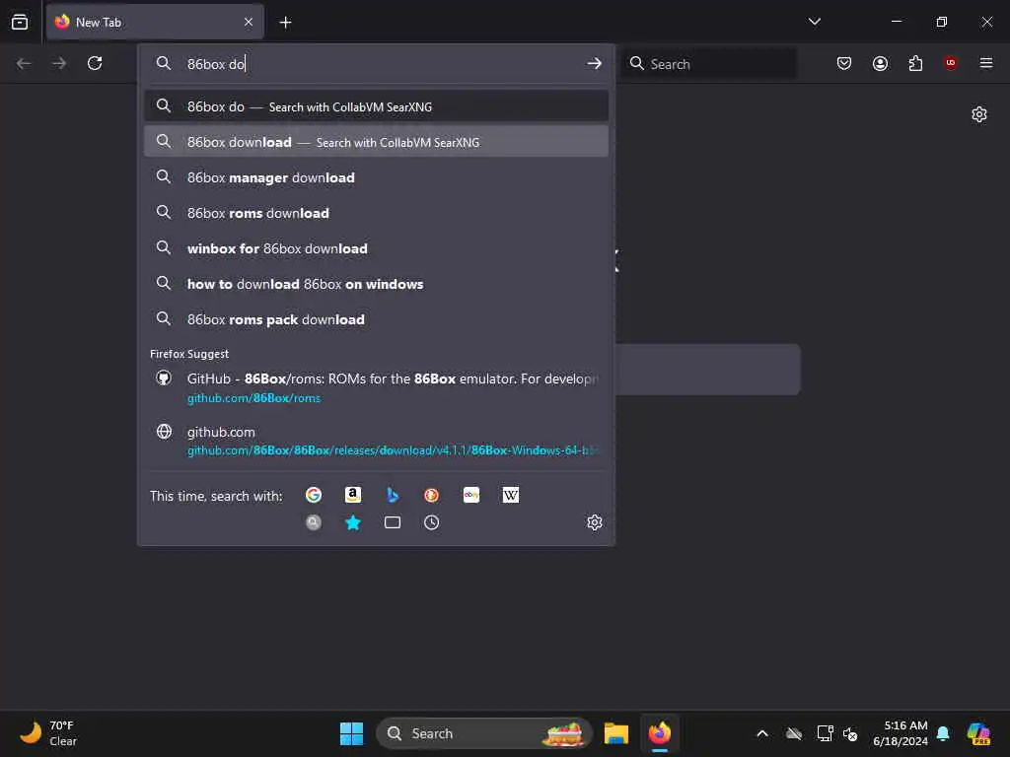Open a new tab with plus button
The image size is (1010, 757).
(x=285, y=23)
